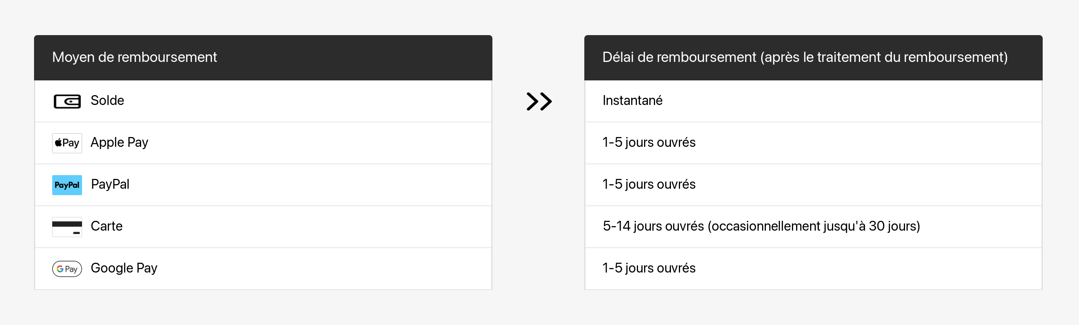1079x325 pixels.
Task: Click the 'Instantané' delay cell
Action: (632, 101)
